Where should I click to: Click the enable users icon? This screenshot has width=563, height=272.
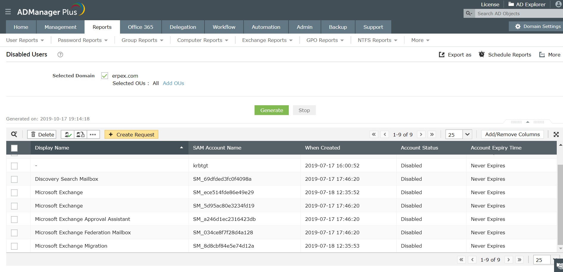(x=68, y=134)
